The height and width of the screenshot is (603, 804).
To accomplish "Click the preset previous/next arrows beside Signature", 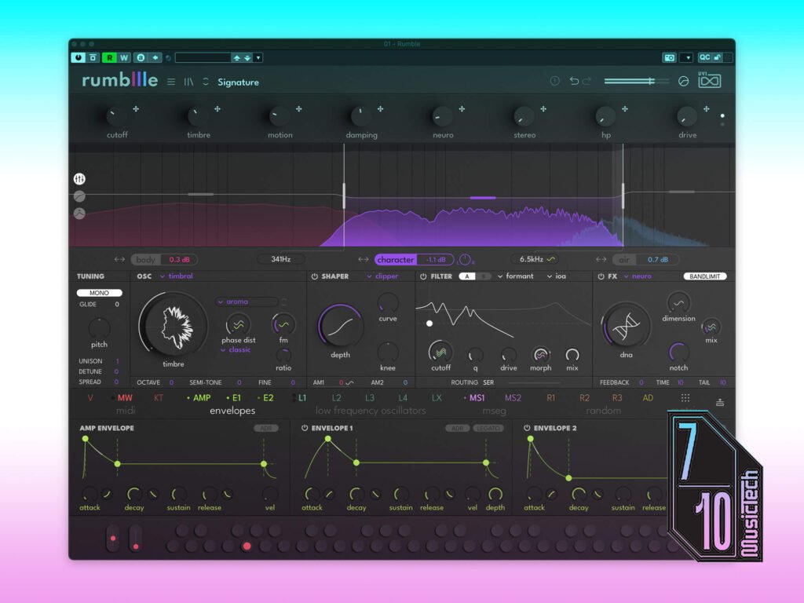I will (206, 82).
